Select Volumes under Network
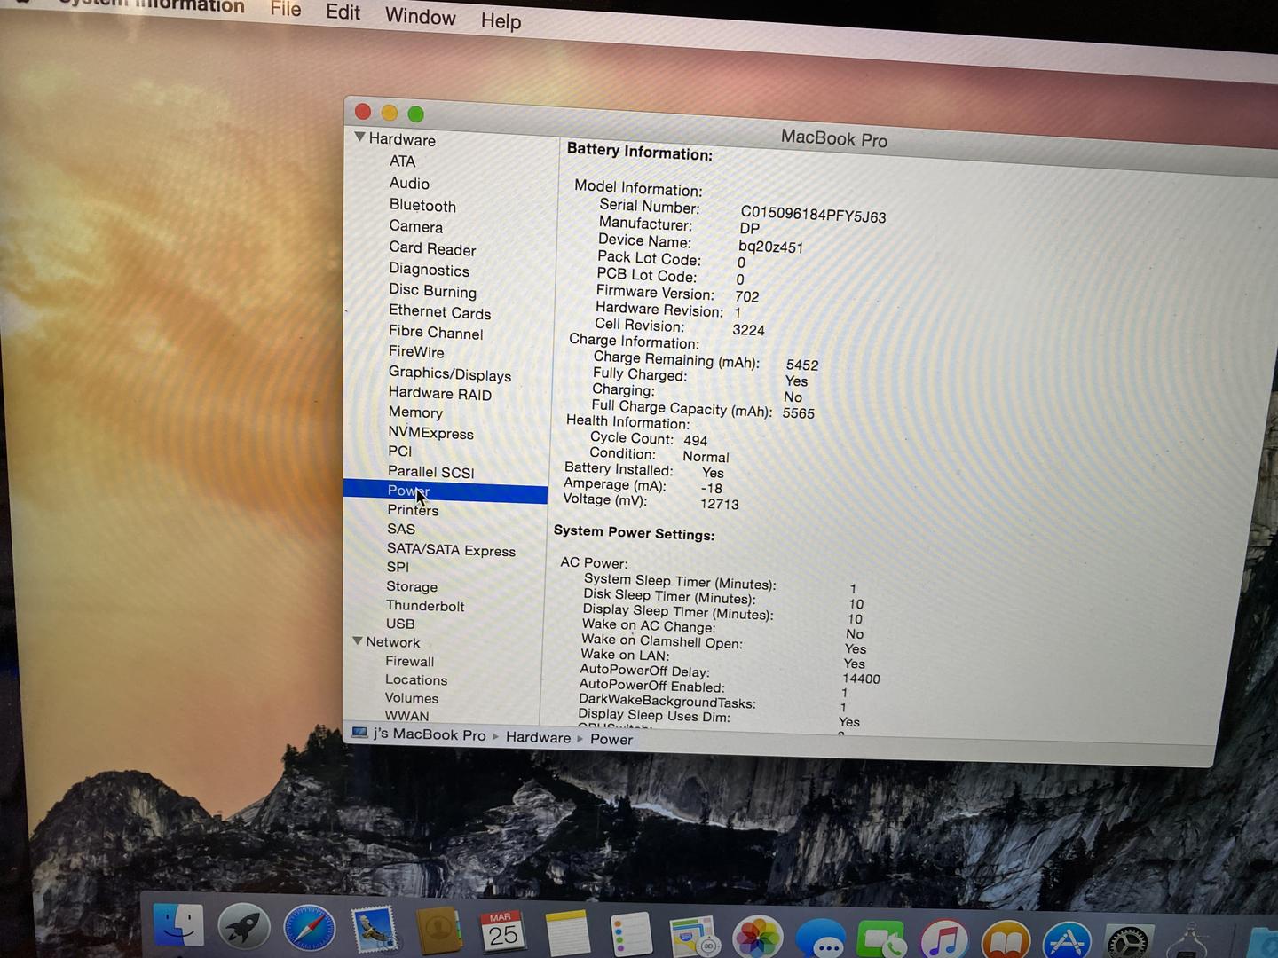 click(411, 698)
